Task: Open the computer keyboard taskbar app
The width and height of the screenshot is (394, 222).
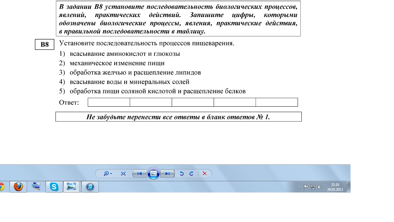Action: point(36,187)
